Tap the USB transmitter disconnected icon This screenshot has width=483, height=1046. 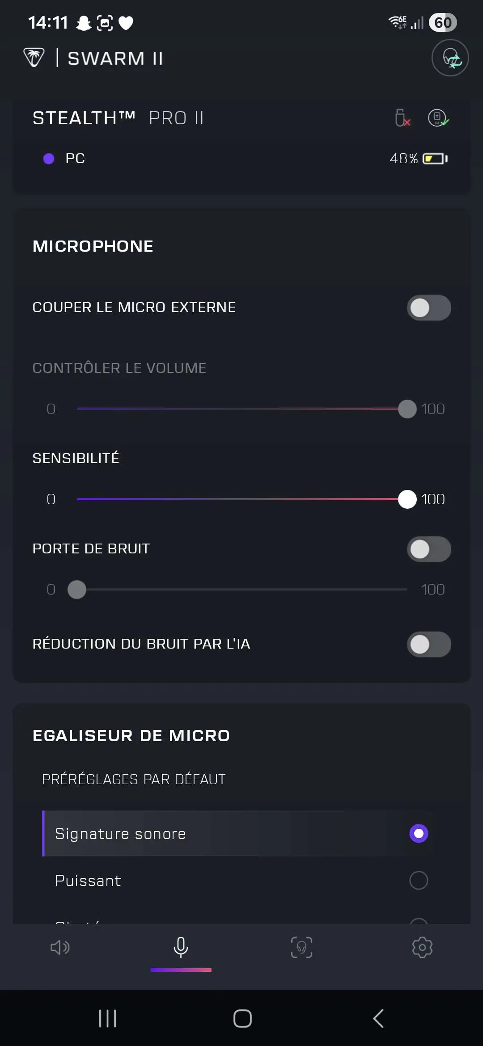point(402,118)
